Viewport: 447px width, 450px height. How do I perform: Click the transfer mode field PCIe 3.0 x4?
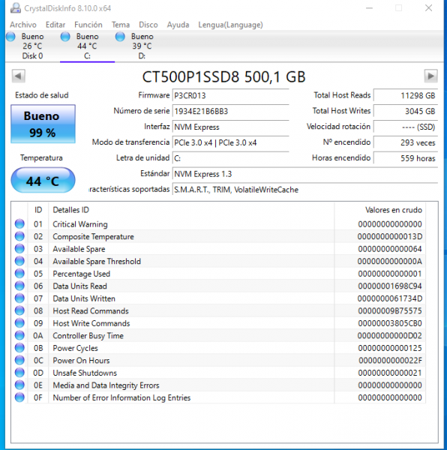tap(230, 142)
